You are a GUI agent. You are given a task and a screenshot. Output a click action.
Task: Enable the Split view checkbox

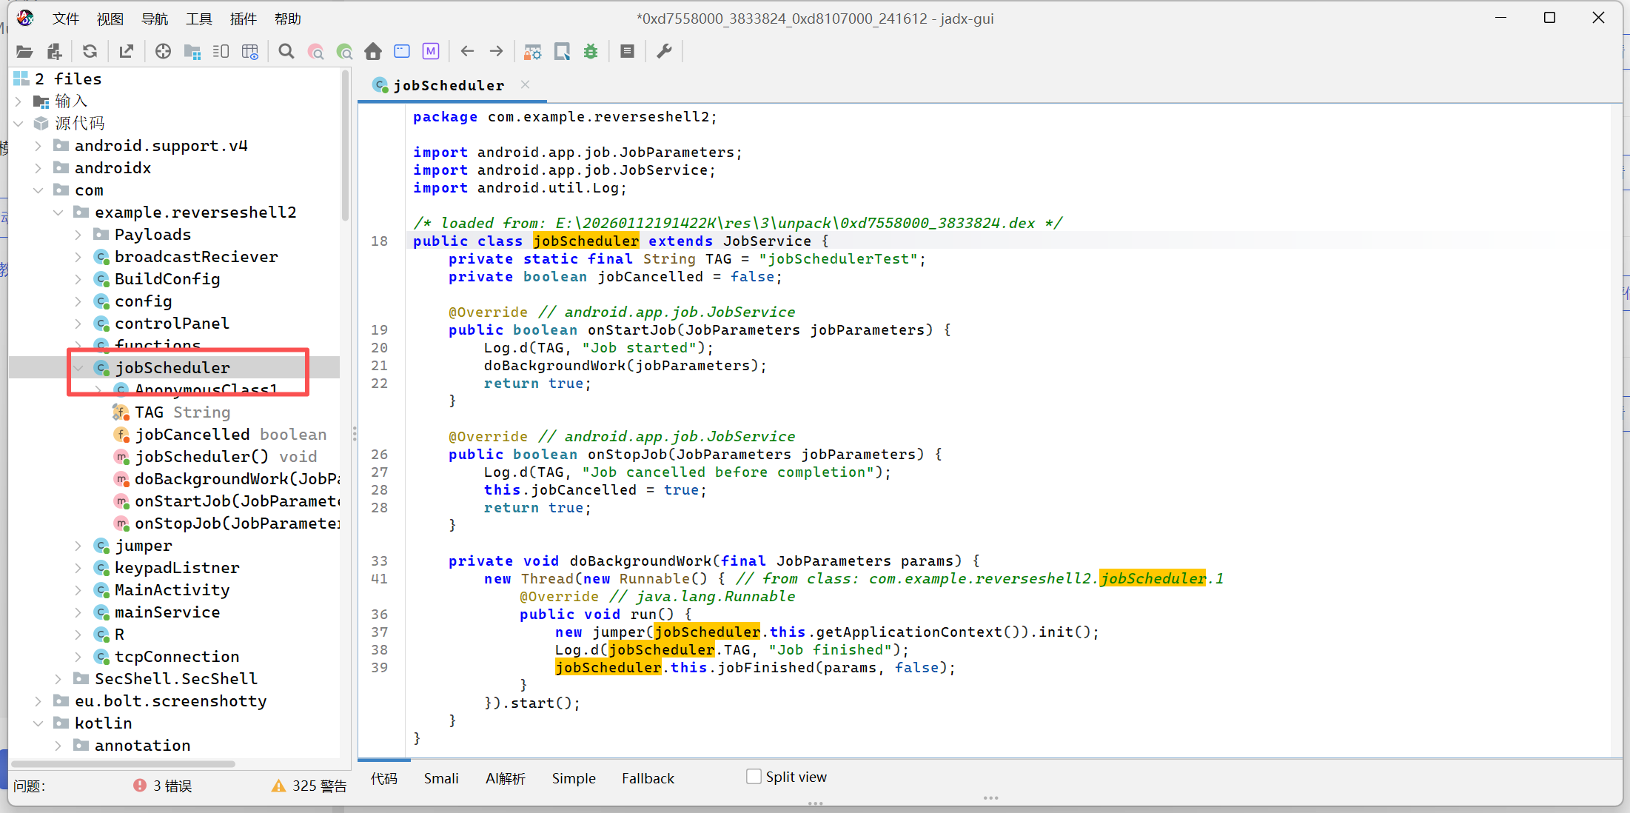754,777
